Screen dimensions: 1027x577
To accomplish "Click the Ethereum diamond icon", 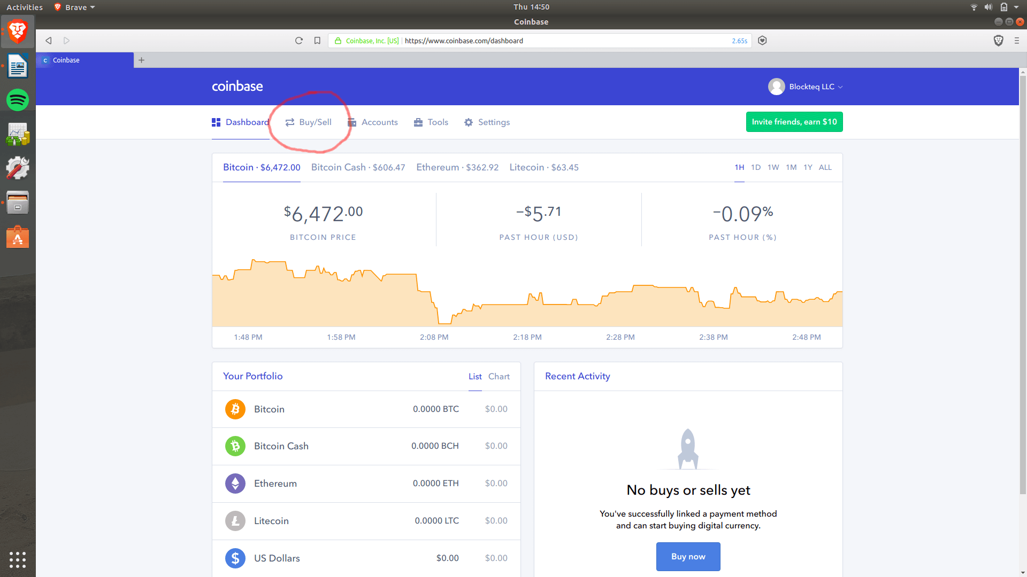I will tap(235, 484).
